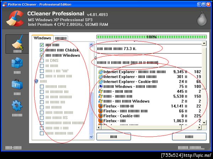Screen dimensions: 213x159
Task: Click the Windows flag icon in the 445 row
Action: click(x=100, y=91)
